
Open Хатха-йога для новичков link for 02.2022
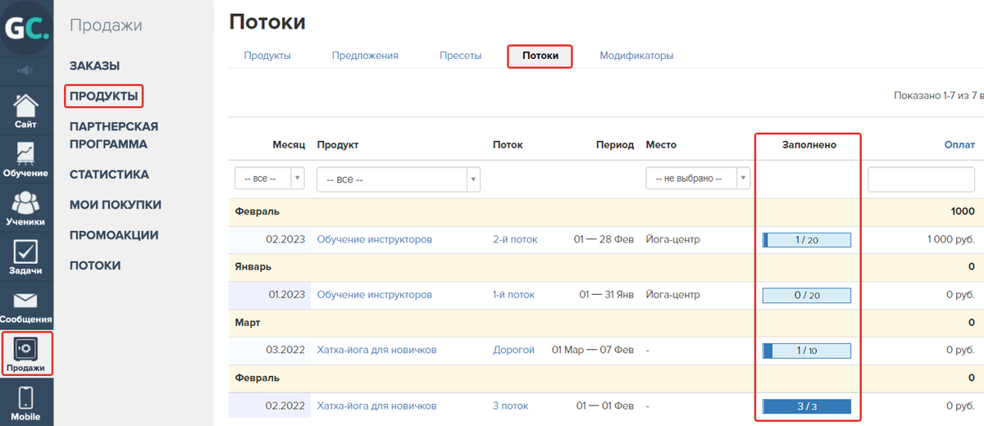point(377,406)
